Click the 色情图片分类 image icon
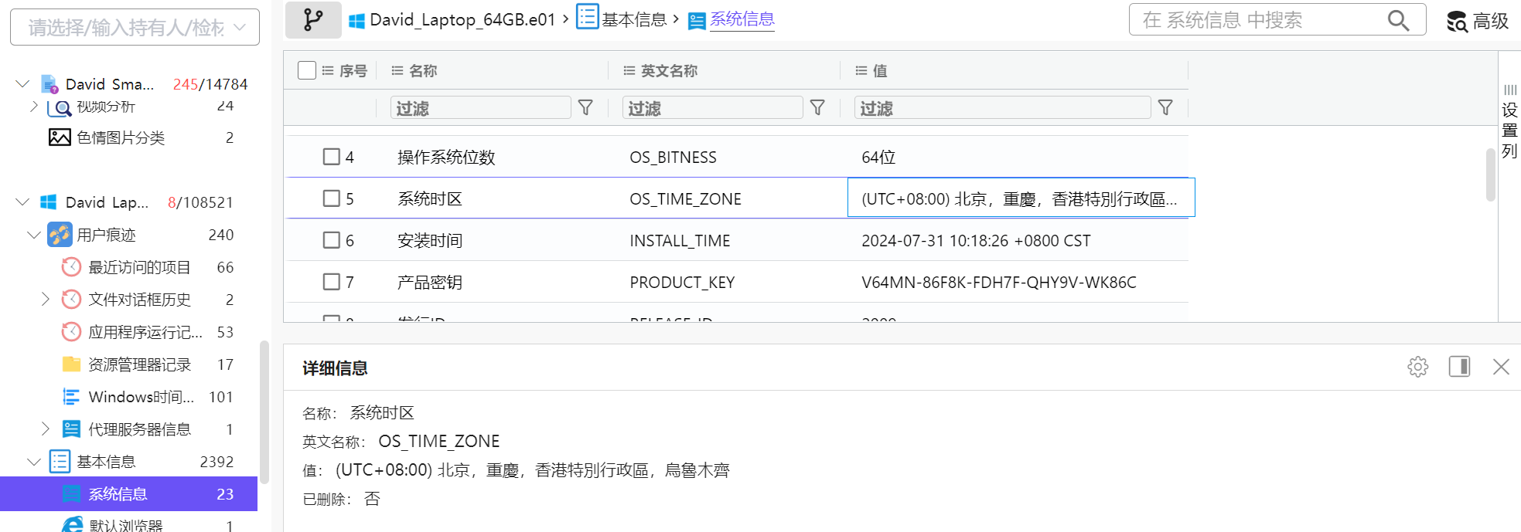Screen dimensions: 1521x532 [x=60, y=137]
